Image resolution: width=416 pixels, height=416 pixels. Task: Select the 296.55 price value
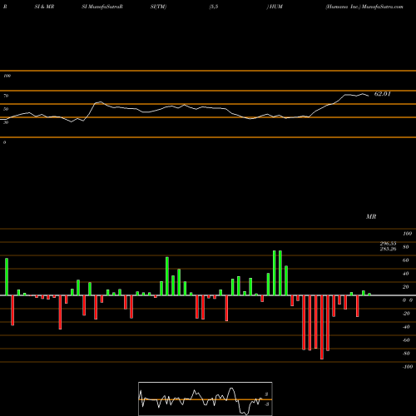point(388,243)
